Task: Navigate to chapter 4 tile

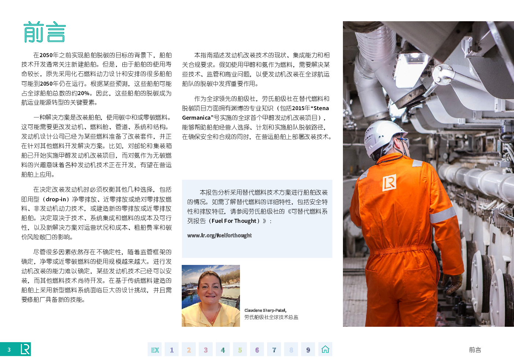Action: (223, 349)
